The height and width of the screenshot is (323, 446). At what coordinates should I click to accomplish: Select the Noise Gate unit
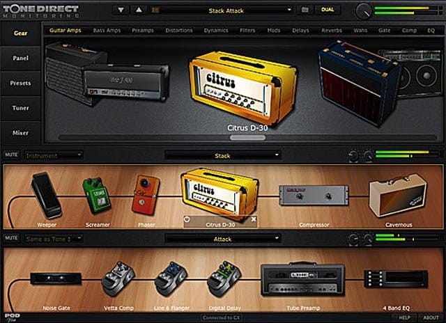56,278
